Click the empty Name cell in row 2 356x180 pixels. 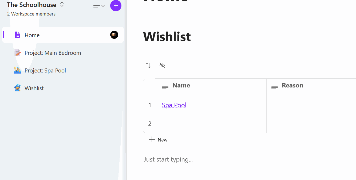point(211,124)
